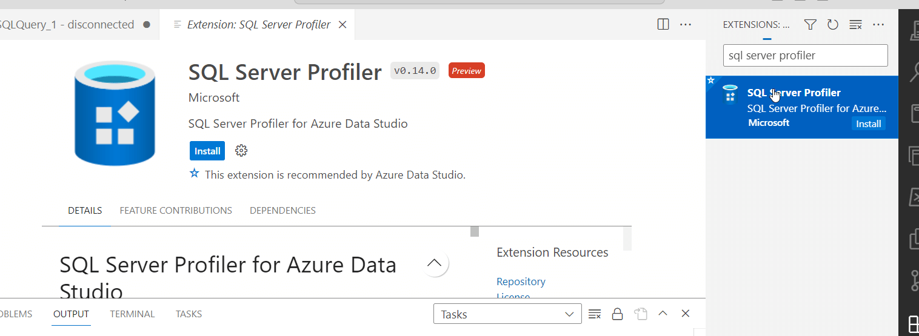Click the round scroll-to-top chevron button
The image size is (919, 336).
434,263
